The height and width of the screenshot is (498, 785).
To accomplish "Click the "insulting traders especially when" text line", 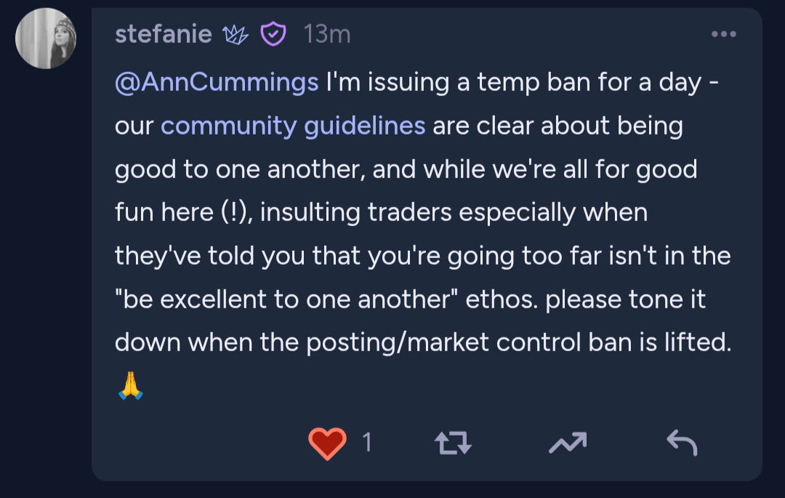I will (454, 213).
